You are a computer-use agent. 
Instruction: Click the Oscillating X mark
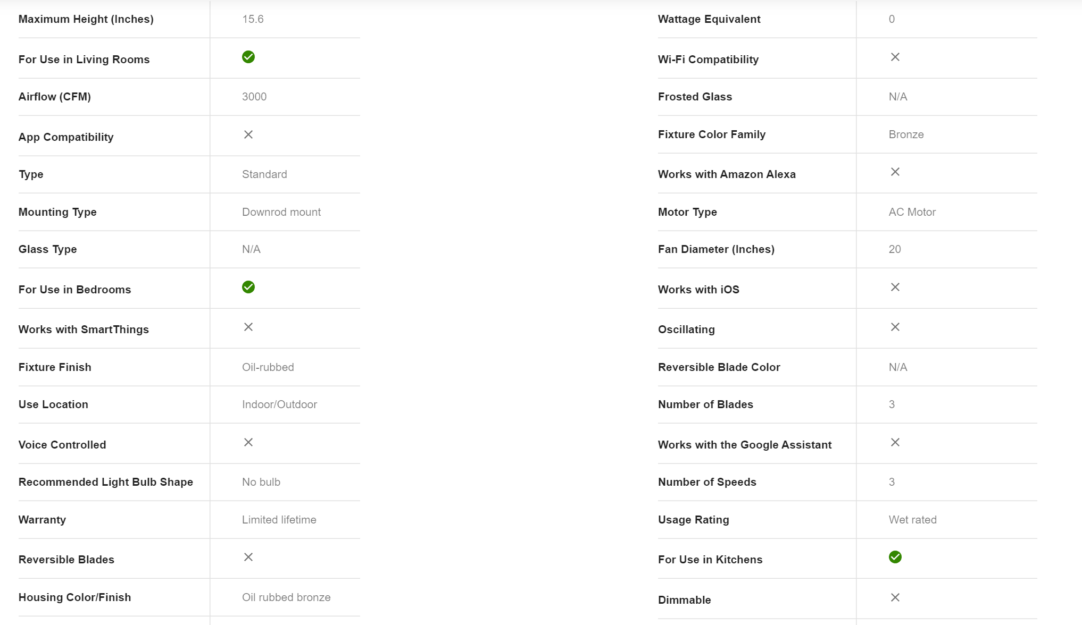[895, 327]
